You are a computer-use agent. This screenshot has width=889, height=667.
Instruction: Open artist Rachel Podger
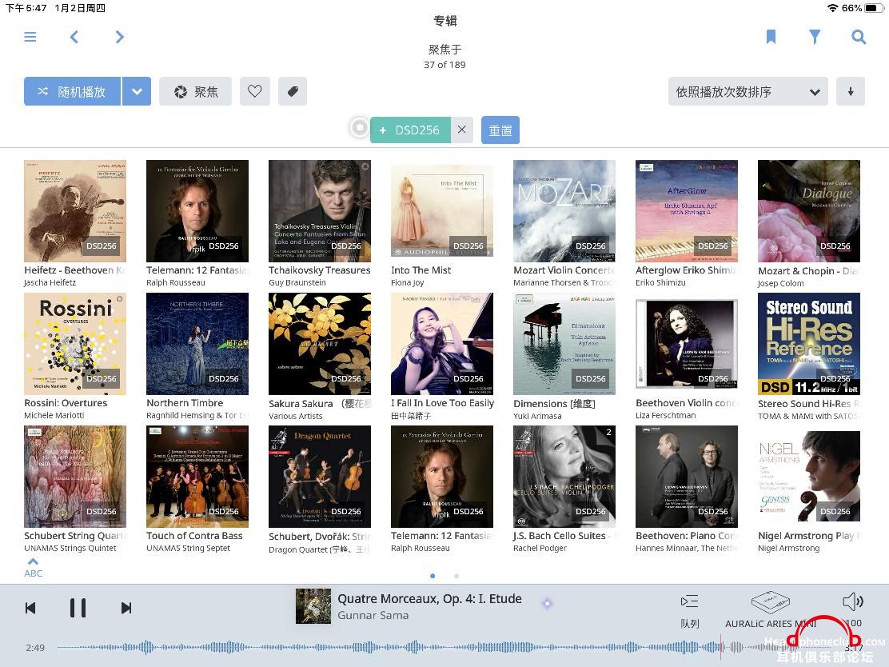click(540, 548)
